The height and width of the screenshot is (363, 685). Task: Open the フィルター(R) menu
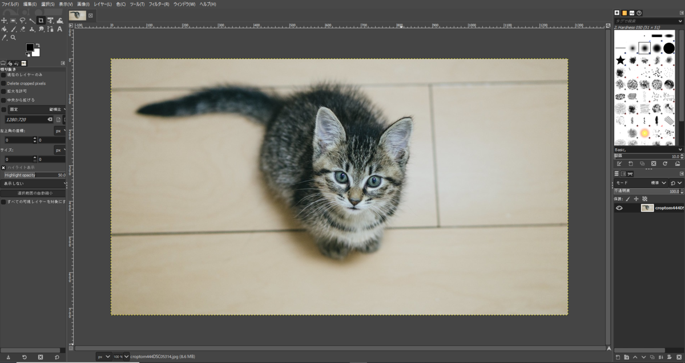(159, 4)
